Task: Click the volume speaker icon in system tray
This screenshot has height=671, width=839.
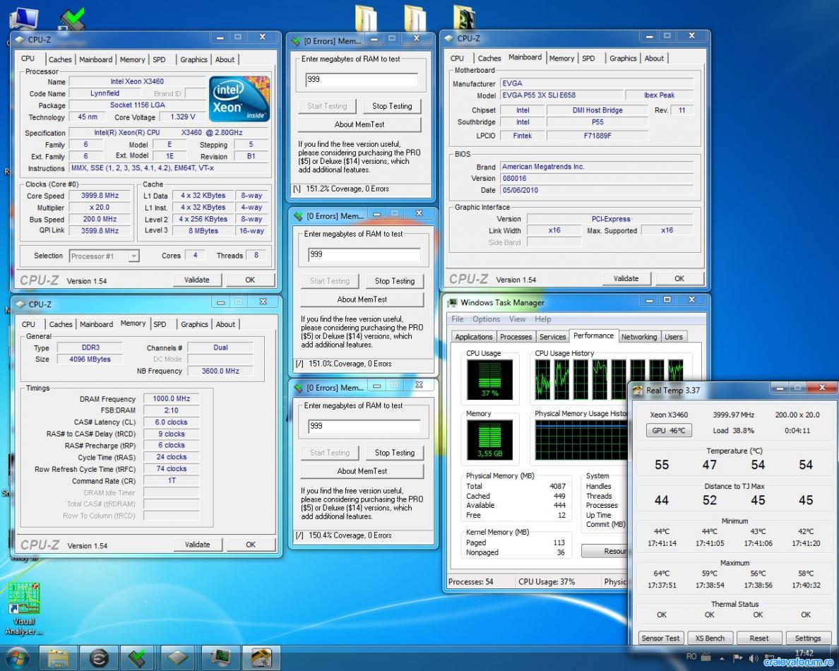Action: click(754, 658)
